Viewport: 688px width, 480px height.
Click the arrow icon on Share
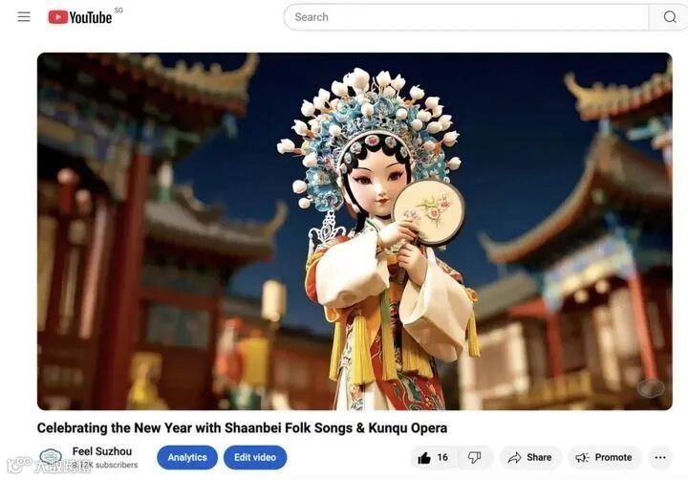(x=514, y=458)
